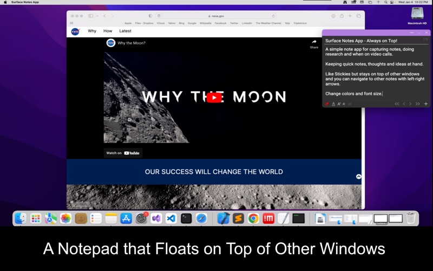Open Safari downloads button
Screen dimensions: 433x271
(x=333, y=16)
